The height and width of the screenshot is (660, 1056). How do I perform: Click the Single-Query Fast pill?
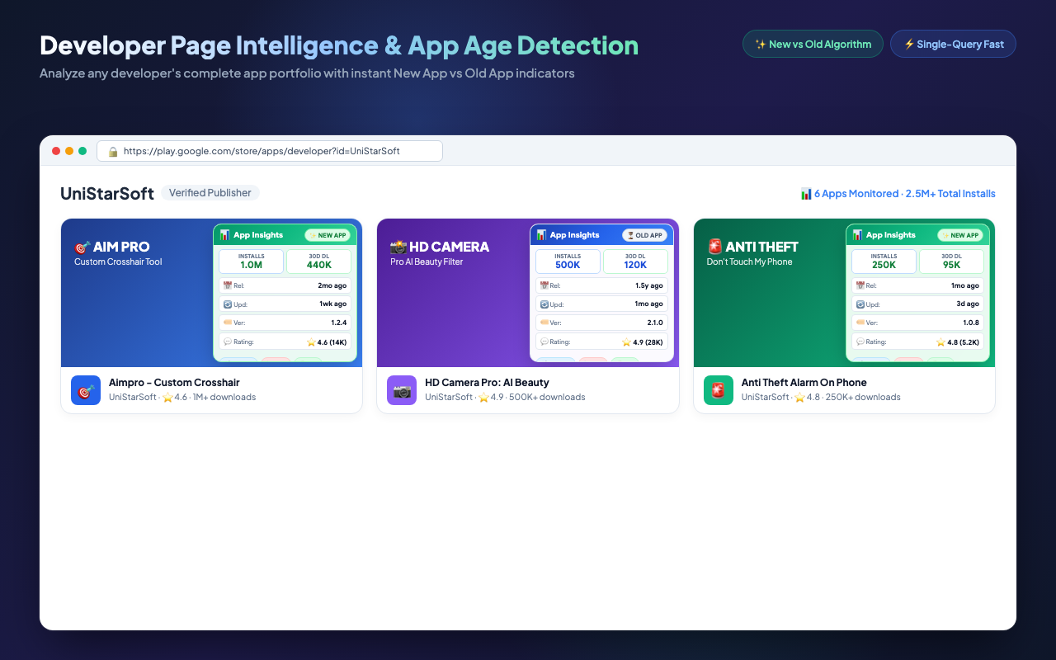953,44
